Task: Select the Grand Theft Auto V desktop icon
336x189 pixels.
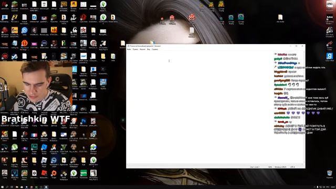Action: pyautogui.click(x=64, y=148)
